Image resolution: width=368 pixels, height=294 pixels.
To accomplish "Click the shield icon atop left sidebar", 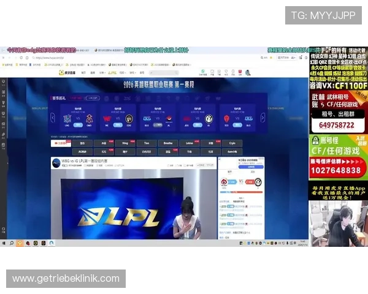I will (x=3, y=81).
